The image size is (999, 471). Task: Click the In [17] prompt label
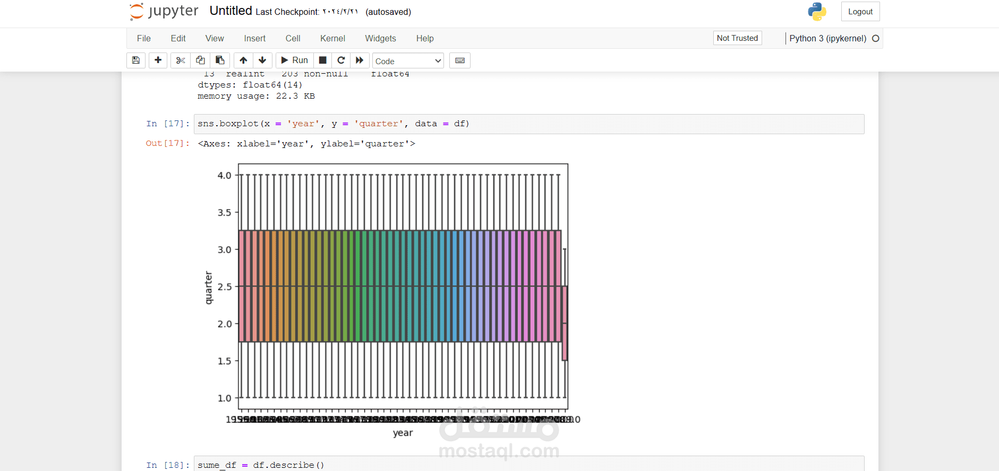[x=168, y=124]
